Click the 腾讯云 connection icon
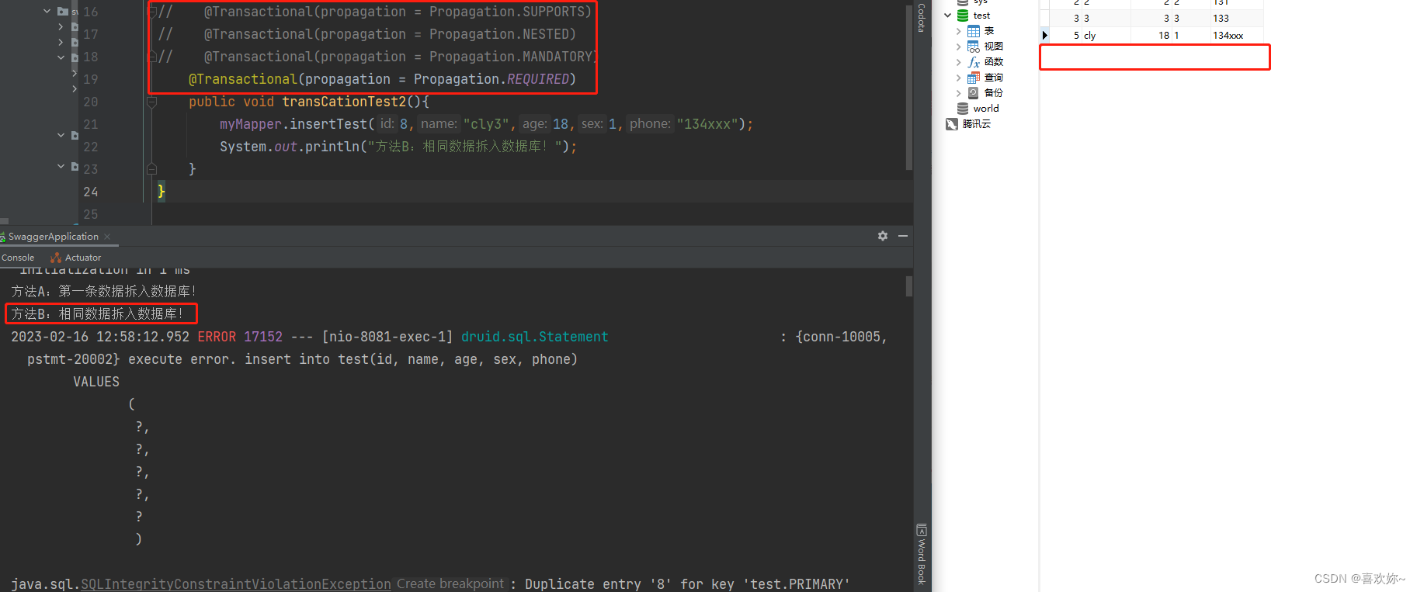The height and width of the screenshot is (592, 1417). coord(952,124)
